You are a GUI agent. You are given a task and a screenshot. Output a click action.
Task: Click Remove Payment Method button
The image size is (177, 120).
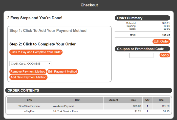coord(28,72)
